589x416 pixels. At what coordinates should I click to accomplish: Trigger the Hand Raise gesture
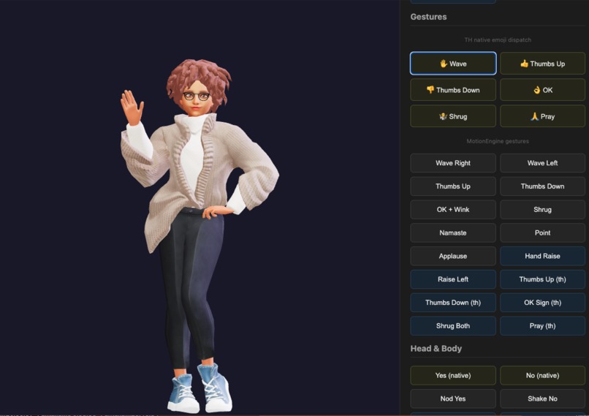(x=542, y=257)
